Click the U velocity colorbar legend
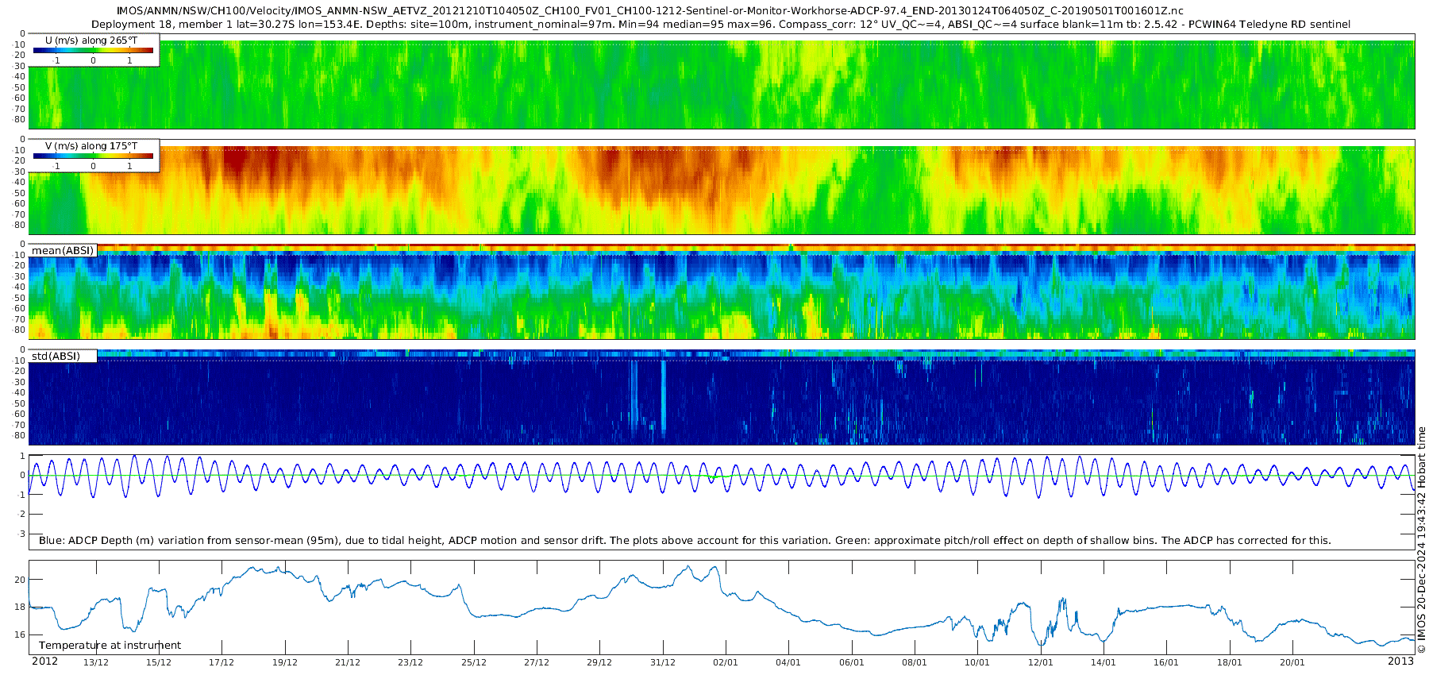This screenshot has width=1429, height=675. click(x=94, y=50)
